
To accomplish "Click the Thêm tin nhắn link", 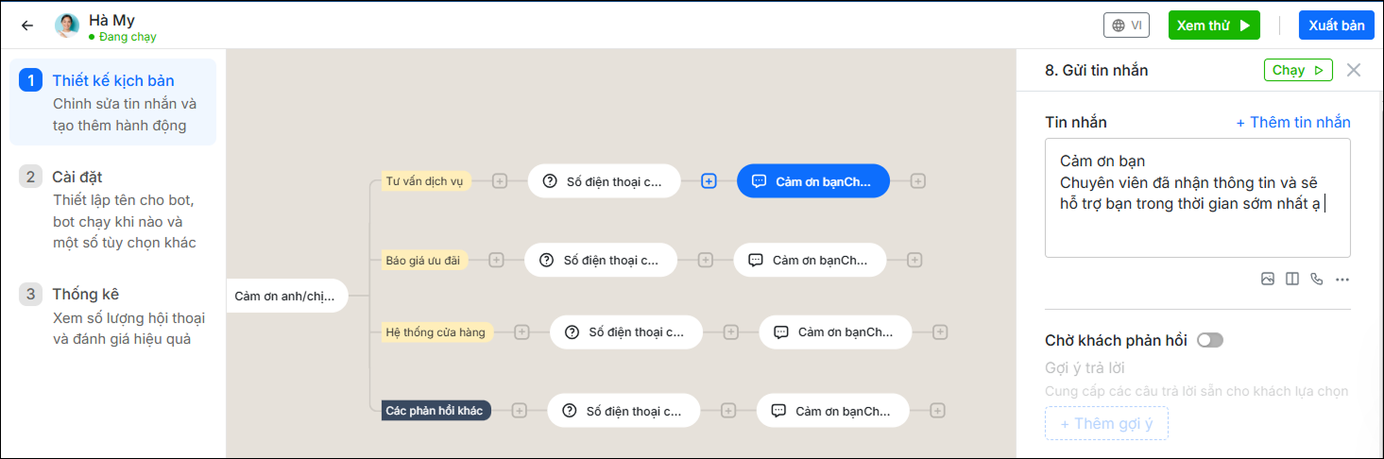I will coord(1293,122).
